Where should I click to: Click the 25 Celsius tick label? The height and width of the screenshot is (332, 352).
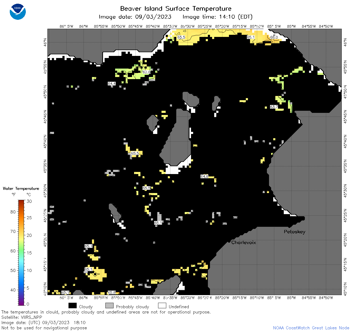tap(29, 218)
